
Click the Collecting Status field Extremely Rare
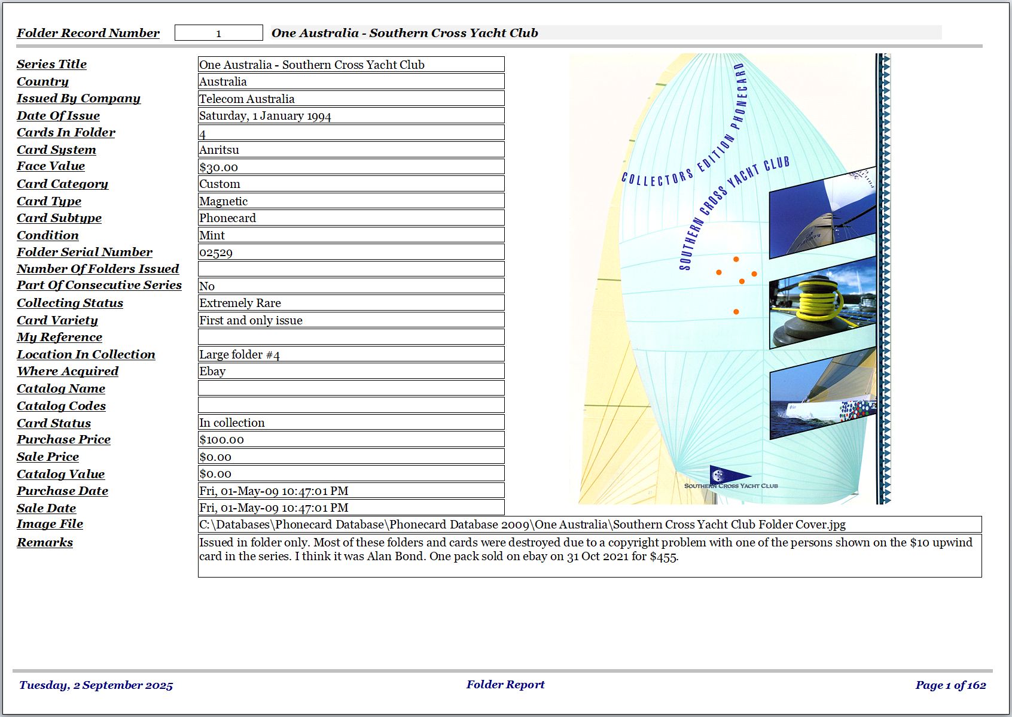click(x=351, y=303)
